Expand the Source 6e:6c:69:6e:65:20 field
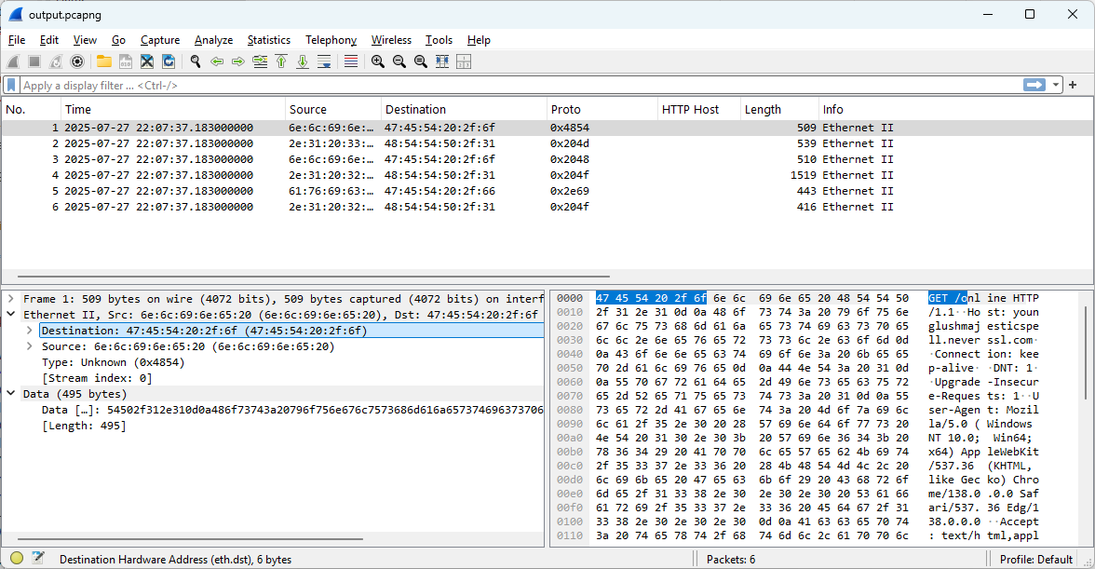This screenshot has height=569, width=1095. click(x=30, y=346)
